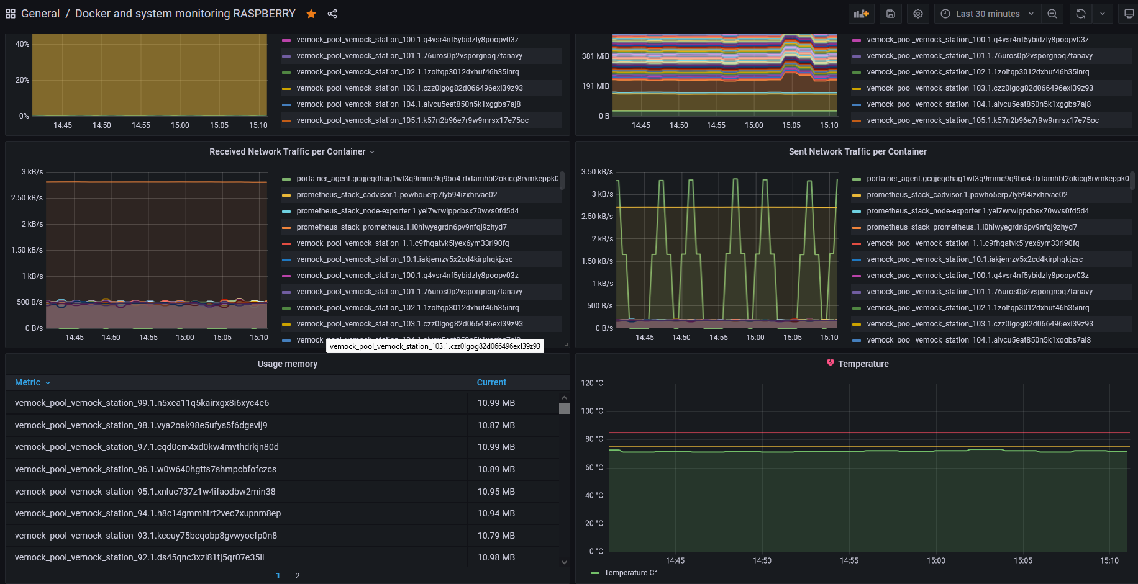Viewport: 1138px width, 584px height.
Task: Toggle node-exporter series in Received legend
Action: (x=407, y=211)
